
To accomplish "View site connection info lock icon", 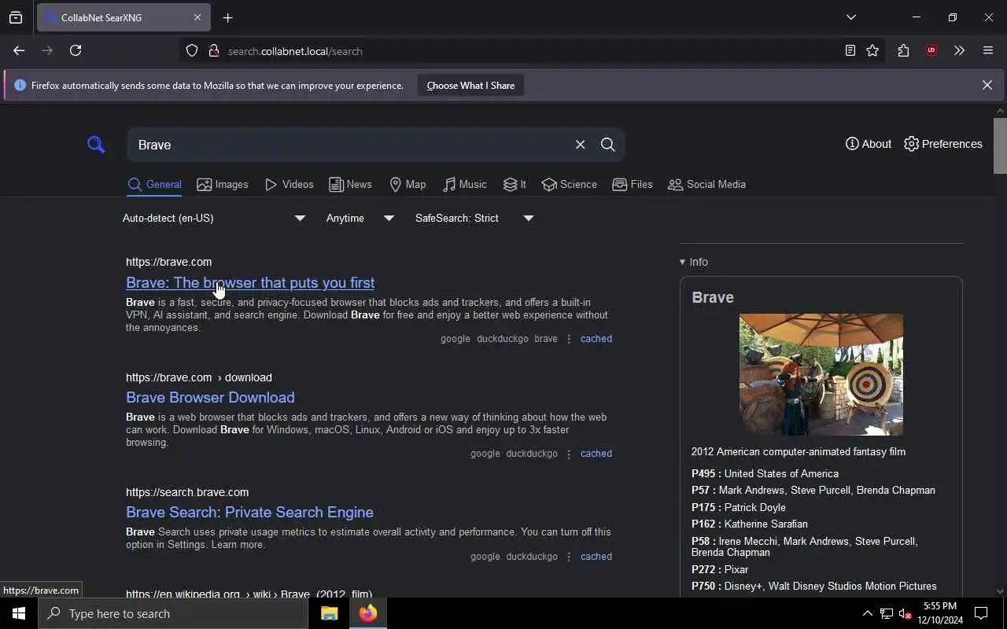I will tap(213, 51).
